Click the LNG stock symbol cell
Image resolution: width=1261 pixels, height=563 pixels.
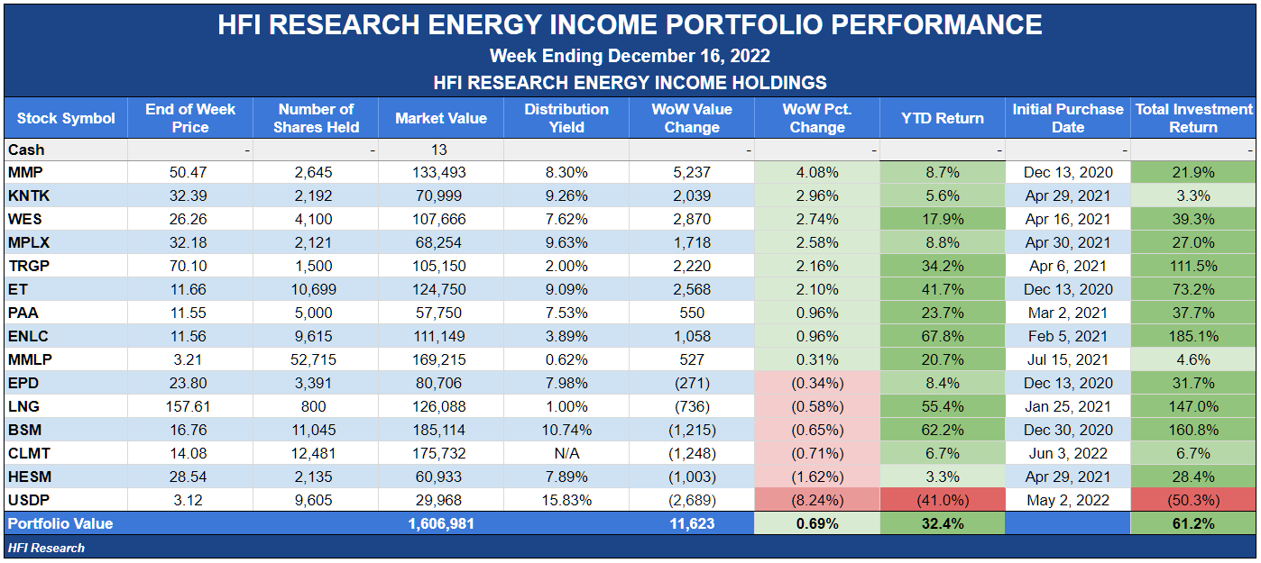[x=66, y=406]
